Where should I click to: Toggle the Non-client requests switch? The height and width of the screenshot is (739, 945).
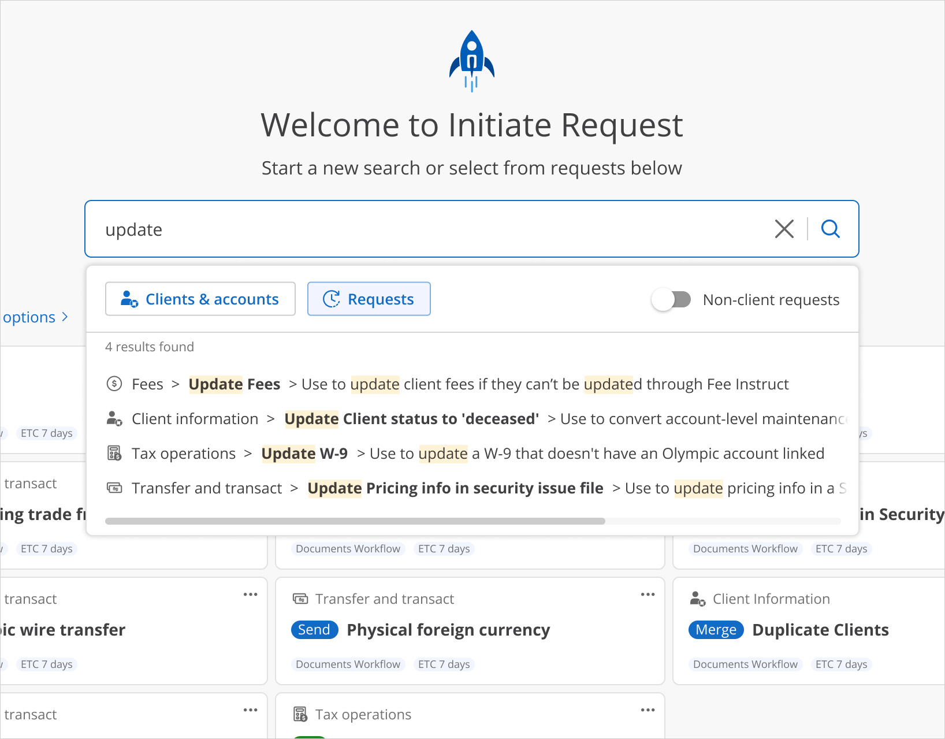click(x=671, y=299)
